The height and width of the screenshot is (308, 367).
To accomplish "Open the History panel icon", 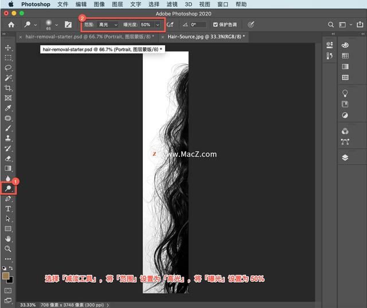I will click(x=330, y=56).
